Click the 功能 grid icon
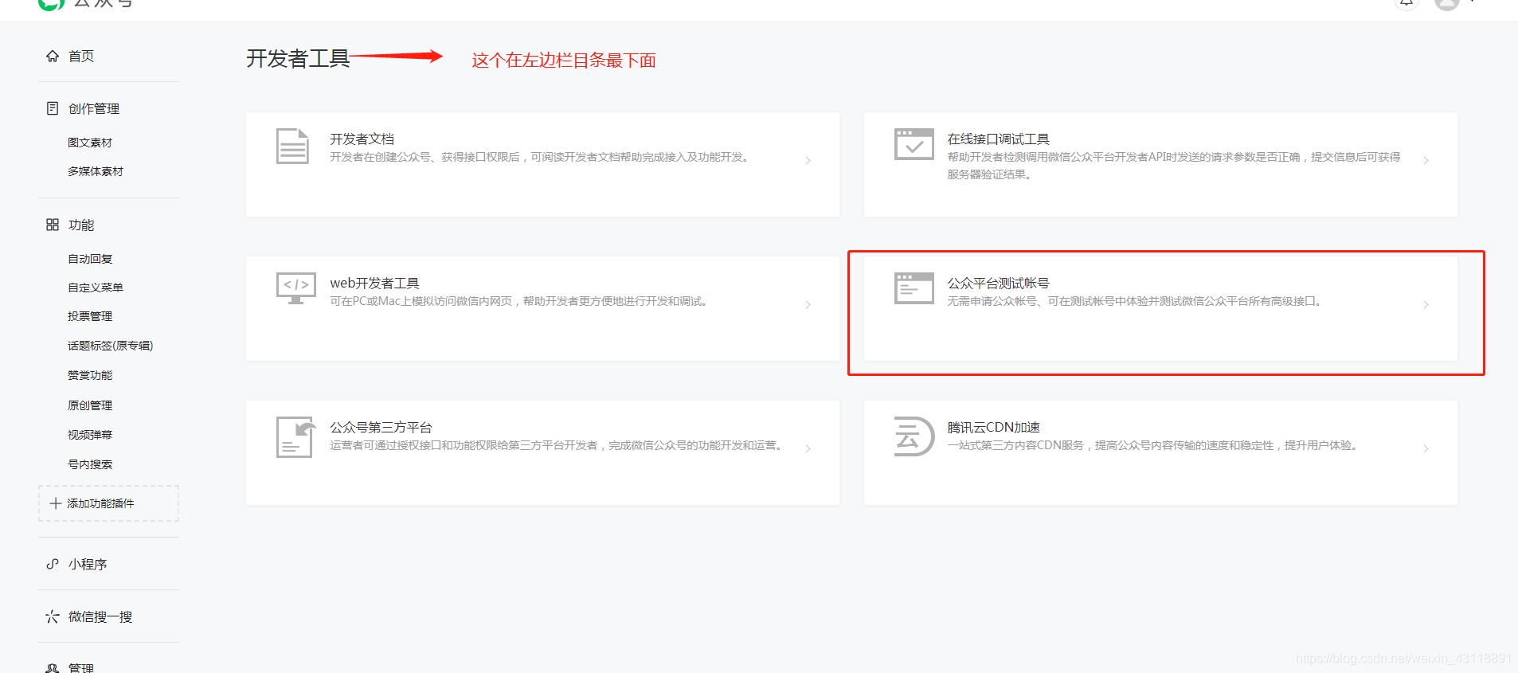Screen dimensions: 1518x673 coord(53,225)
